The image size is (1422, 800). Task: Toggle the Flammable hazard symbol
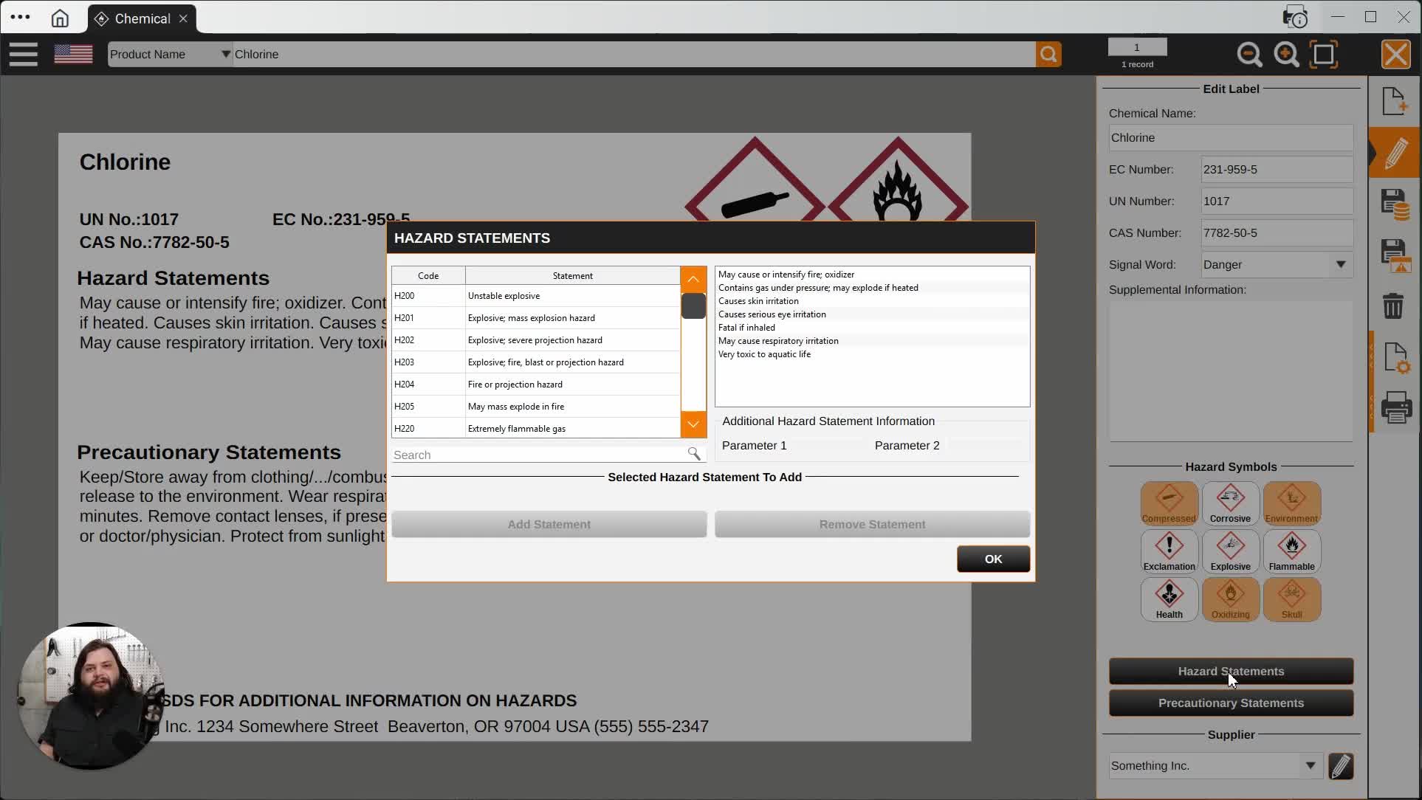(x=1291, y=551)
